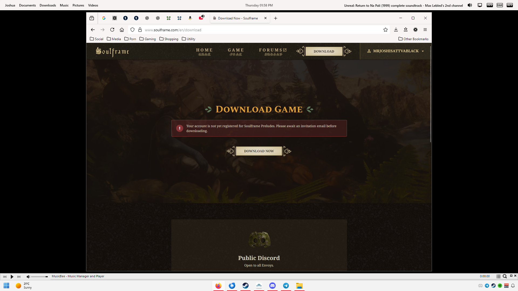Expand the MRJOSHISATTVABLACK account dropdown
This screenshot has width=518, height=291.
point(396,51)
